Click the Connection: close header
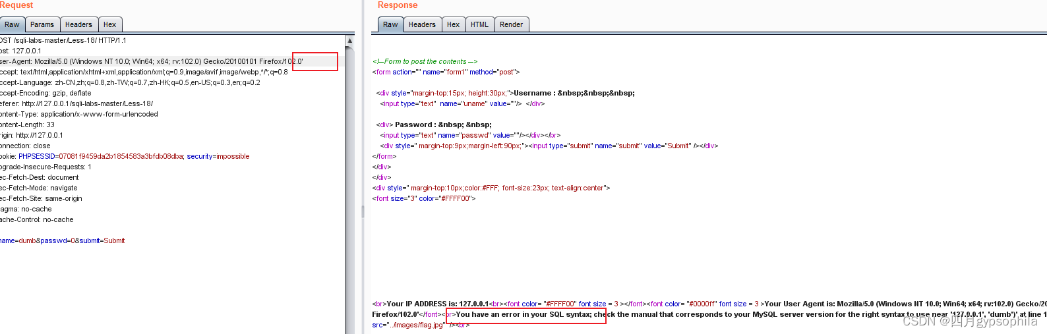 point(25,146)
